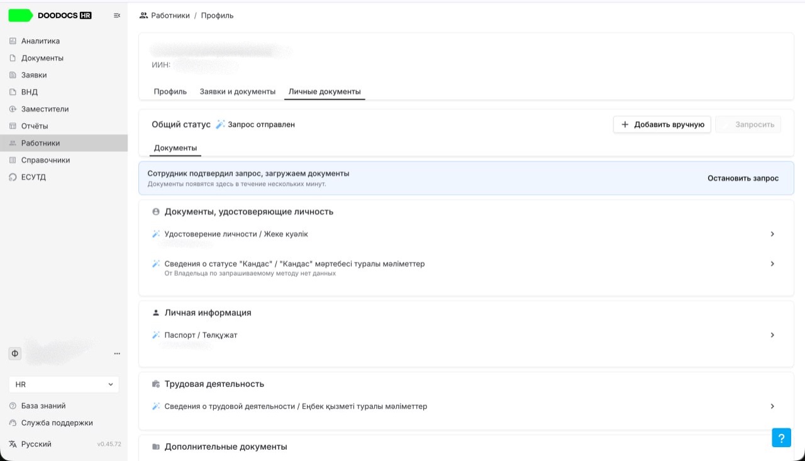The image size is (805, 461).
Task: Click Остановить запрос
Action: pyautogui.click(x=743, y=178)
